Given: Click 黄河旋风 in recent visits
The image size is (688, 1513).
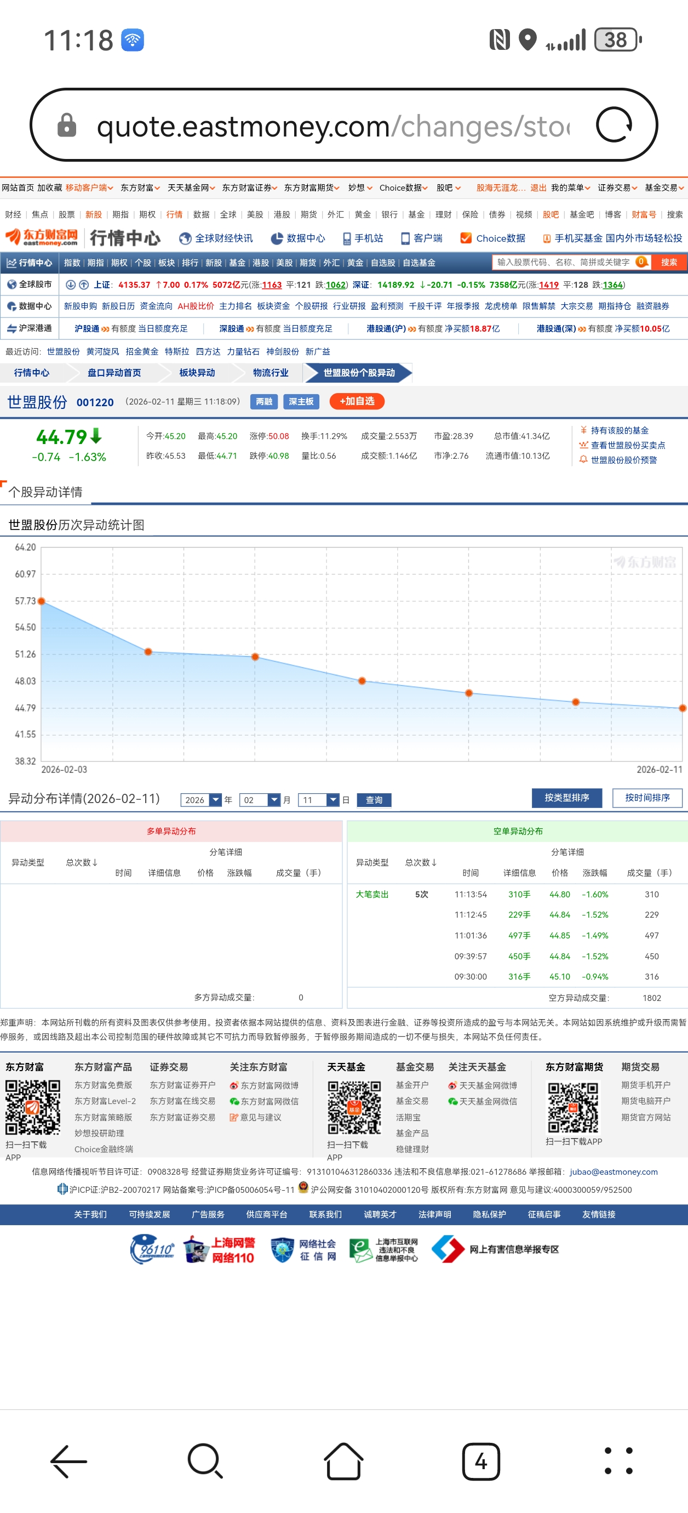Looking at the screenshot, I should [103, 351].
